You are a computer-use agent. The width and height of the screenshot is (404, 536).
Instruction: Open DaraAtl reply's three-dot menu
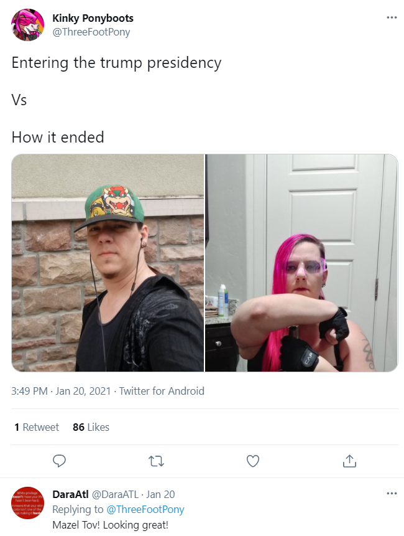pyautogui.click(x=392, y=493)
